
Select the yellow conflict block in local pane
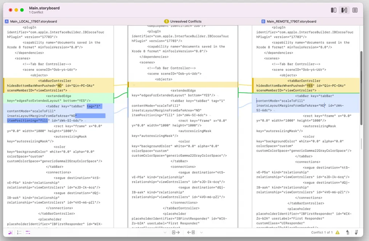(58, 85)
